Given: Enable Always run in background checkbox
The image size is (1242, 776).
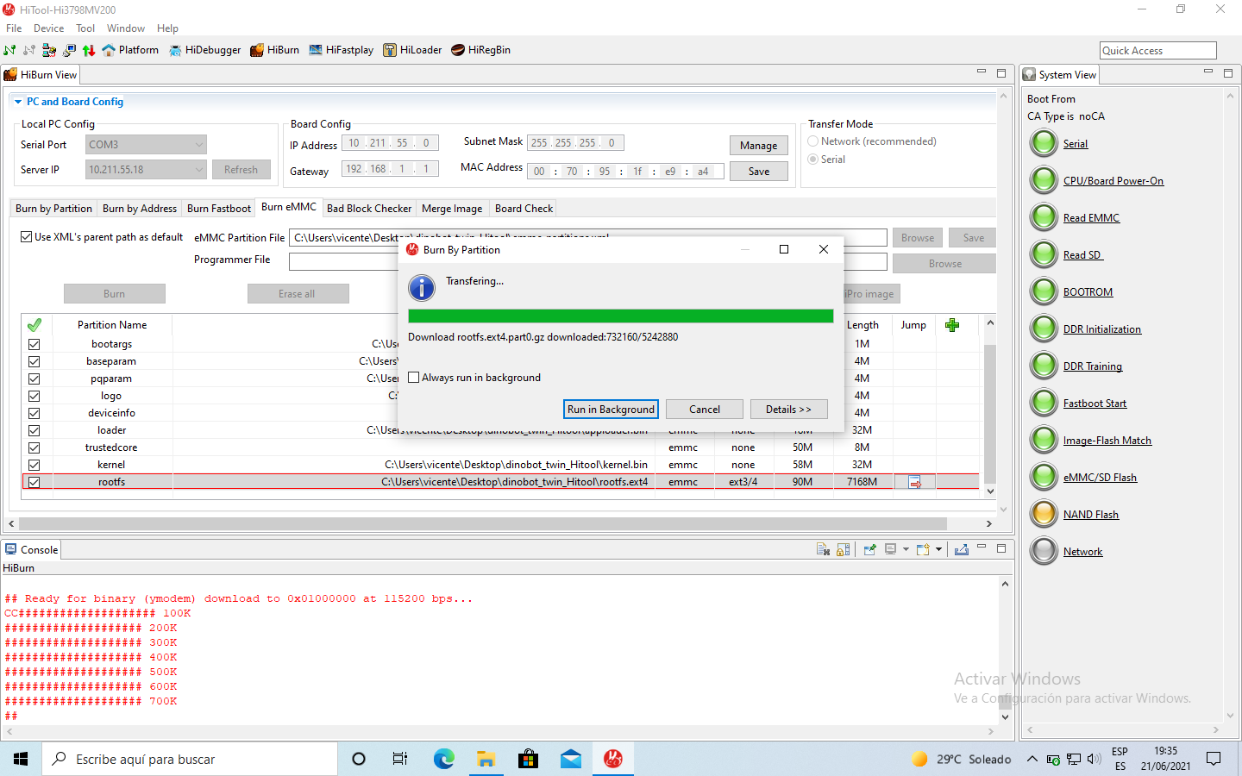Looking at the screenshot, I should coord(414,378).
